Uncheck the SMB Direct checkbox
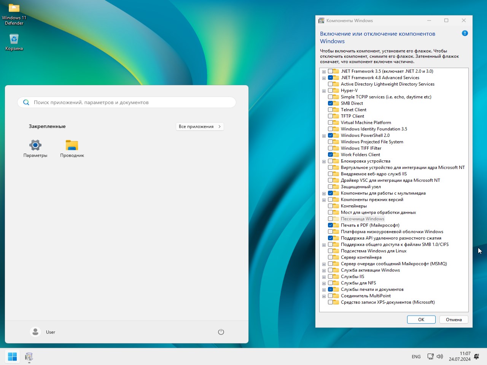This screenshot has width=487, height=365. point(330,103)
